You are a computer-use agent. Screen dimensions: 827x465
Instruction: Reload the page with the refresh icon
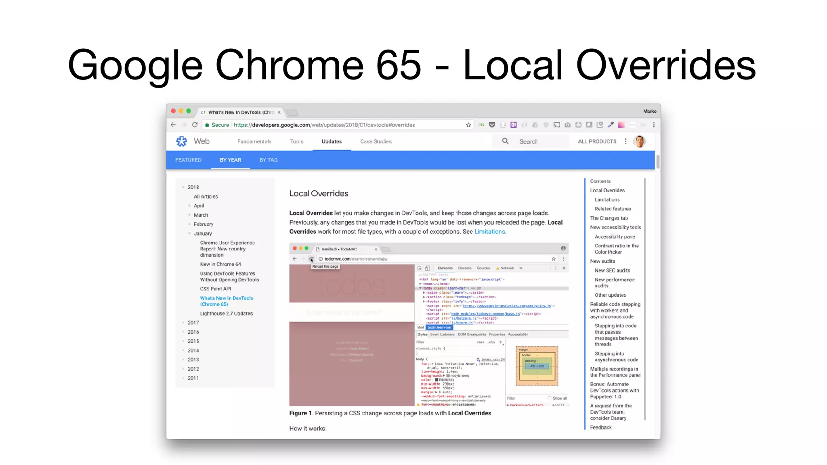[x=195, y=125]
